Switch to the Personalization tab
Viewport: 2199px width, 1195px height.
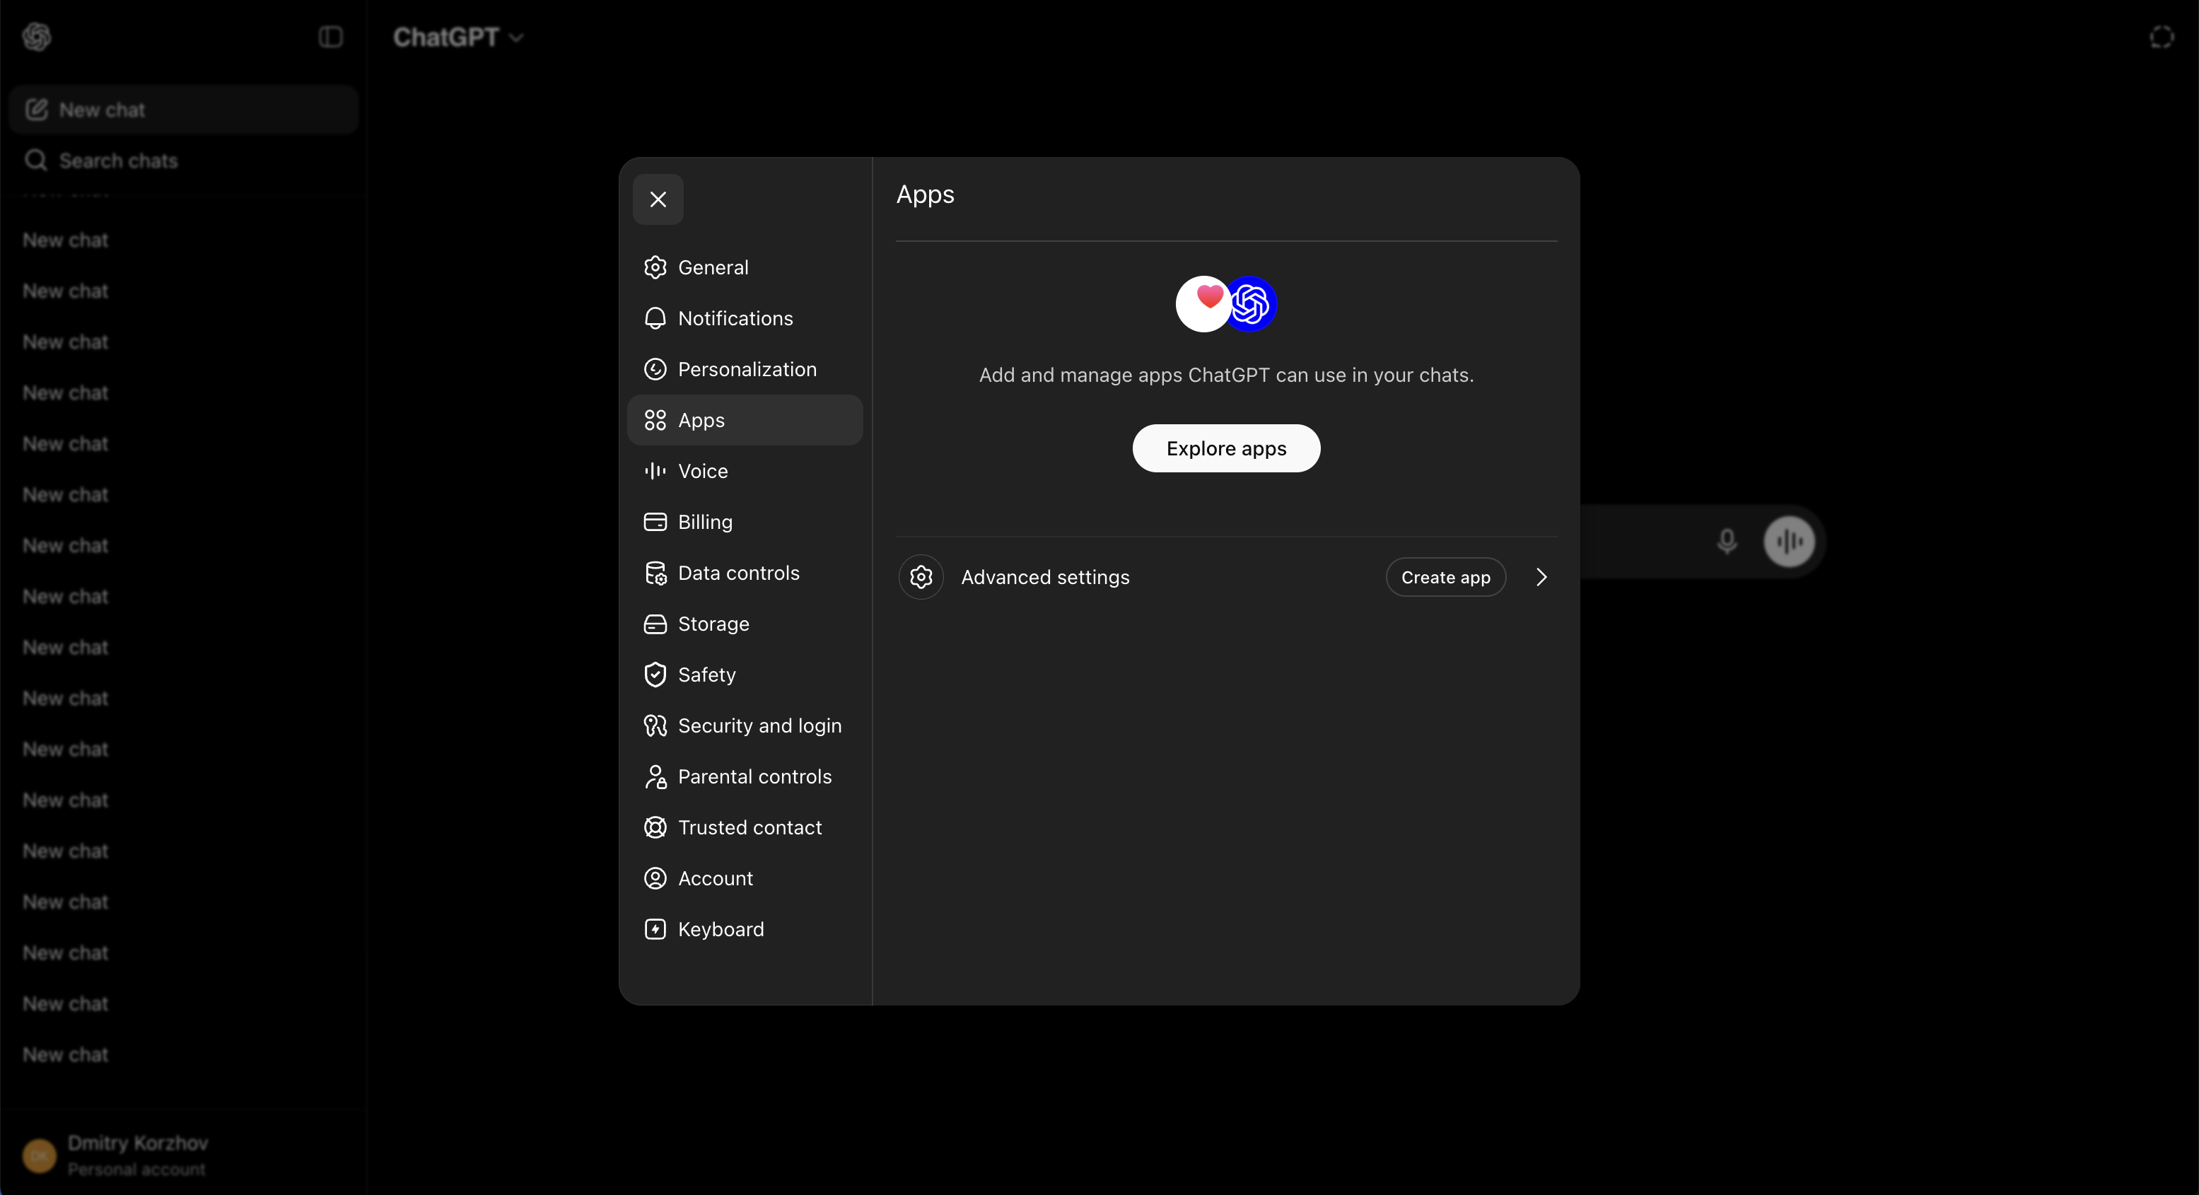click(x=745, y=368)
